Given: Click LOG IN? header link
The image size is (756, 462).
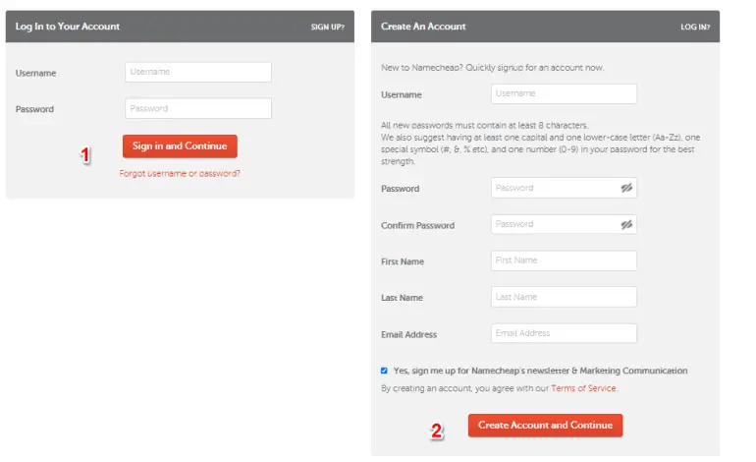Looking at the screenshot, I should 695,28.
